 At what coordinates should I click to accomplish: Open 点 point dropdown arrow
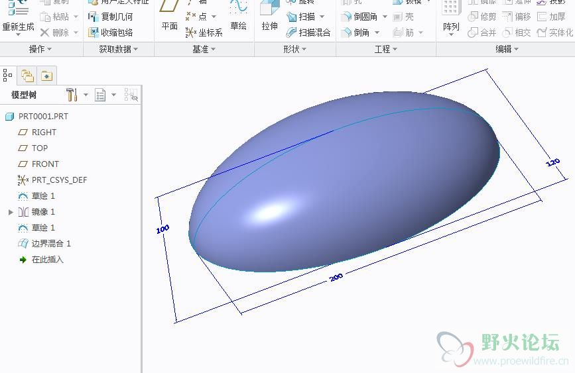(214, 17)
